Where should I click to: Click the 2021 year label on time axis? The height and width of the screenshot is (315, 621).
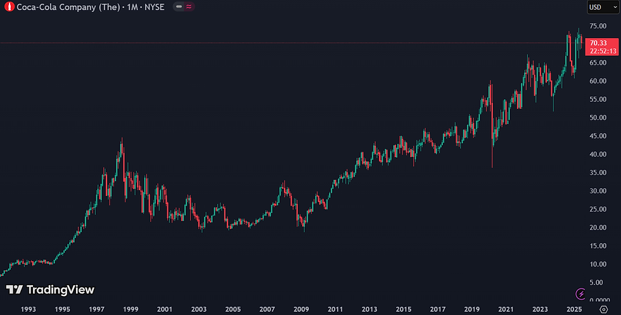(x=506, y=309)
